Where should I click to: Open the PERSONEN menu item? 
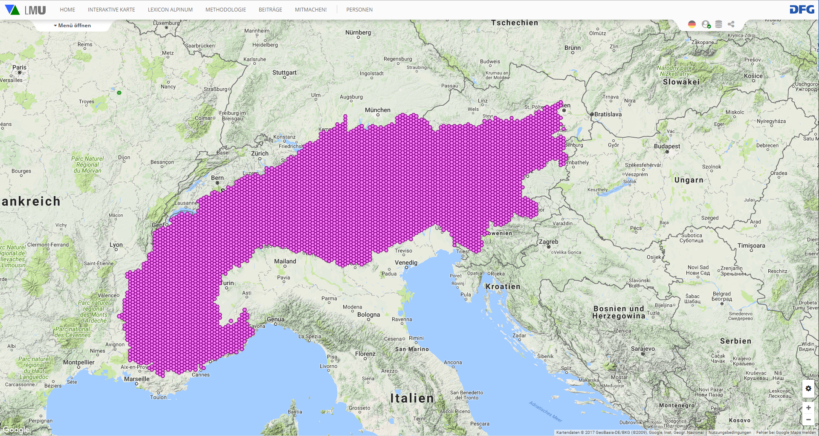(x=359, y=10)
